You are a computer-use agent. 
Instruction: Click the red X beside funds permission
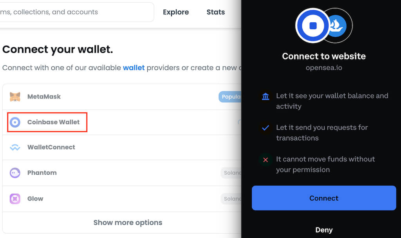point(266,159)
